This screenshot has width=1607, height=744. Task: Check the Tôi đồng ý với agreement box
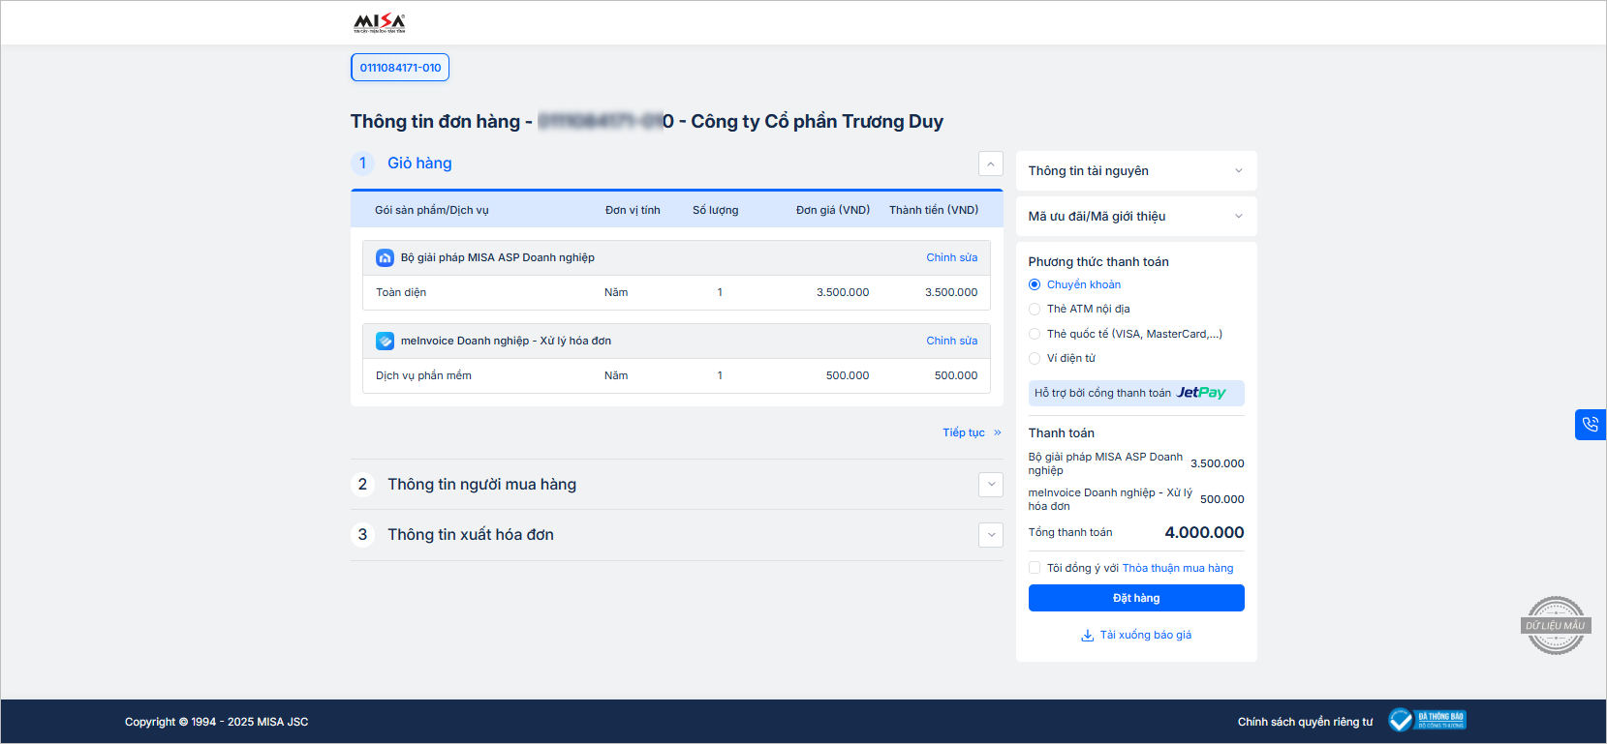click(x=1035, y=568)
